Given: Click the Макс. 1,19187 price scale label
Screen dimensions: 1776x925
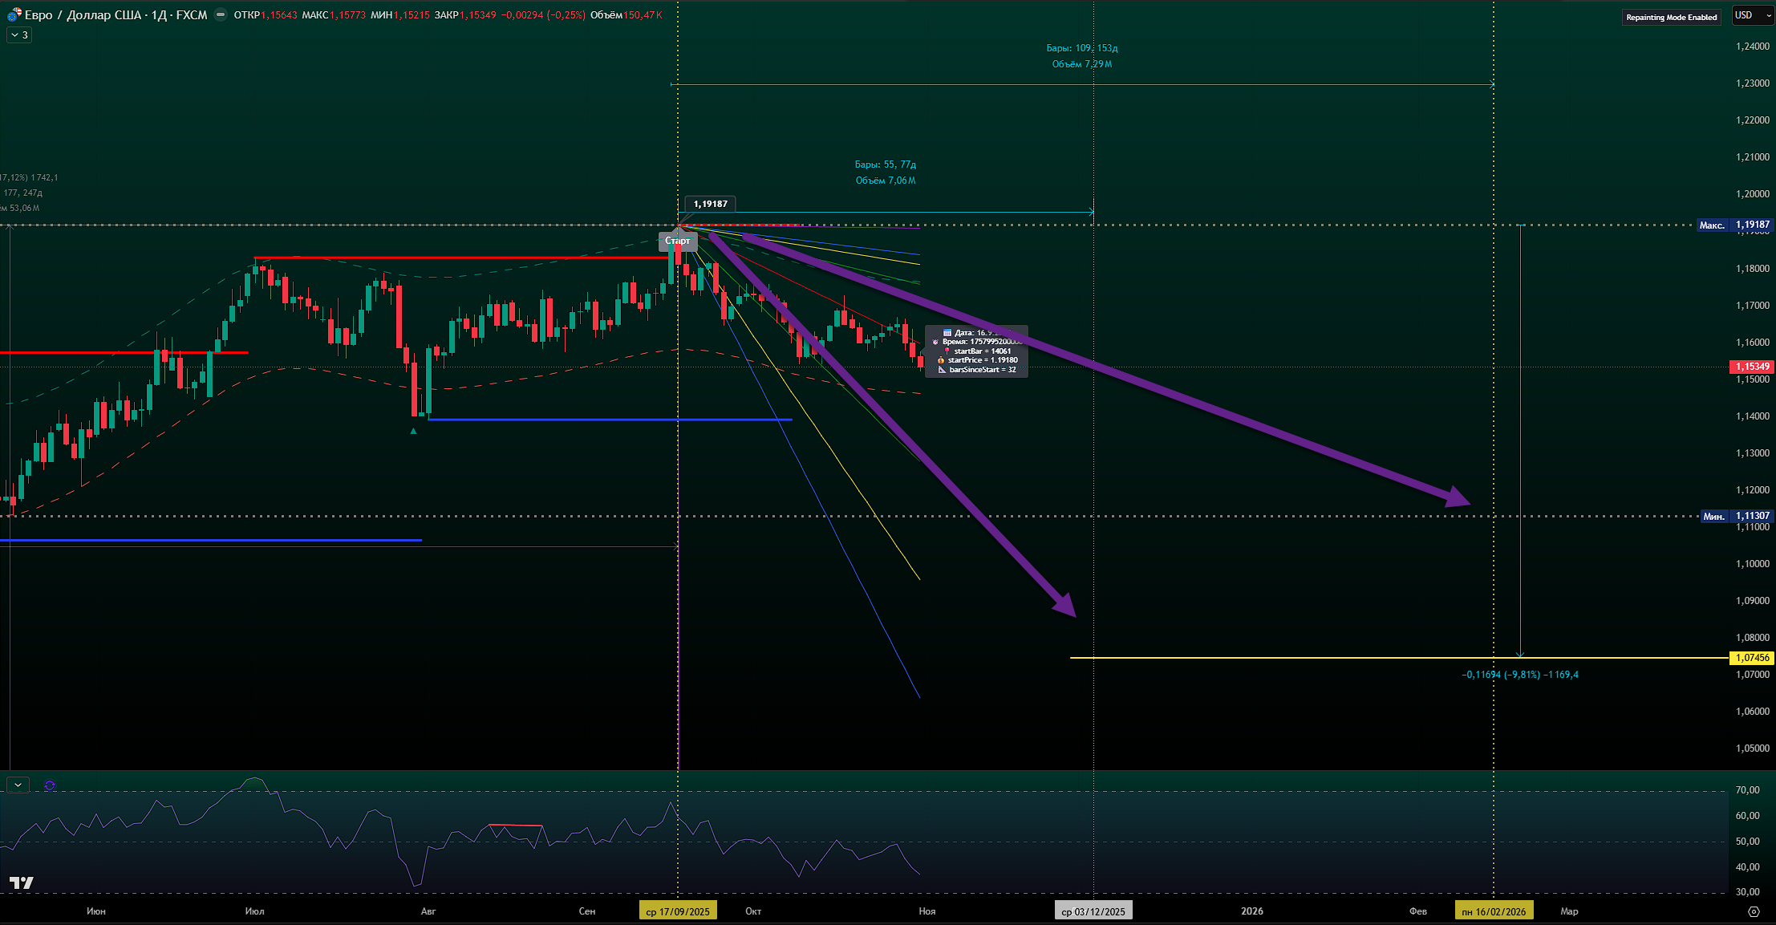Looking at the screenshot, I should (1733, 225).
